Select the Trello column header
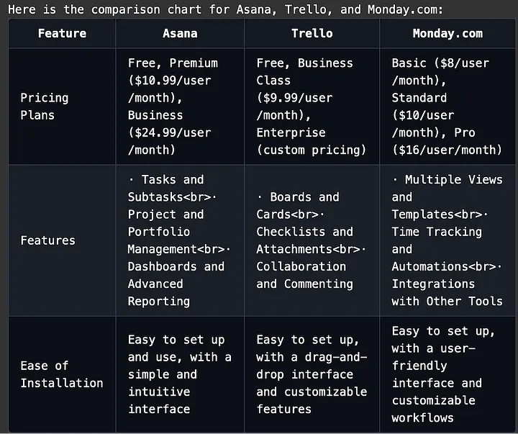Screen dimensions: 518x434 (x=312, y=33)
